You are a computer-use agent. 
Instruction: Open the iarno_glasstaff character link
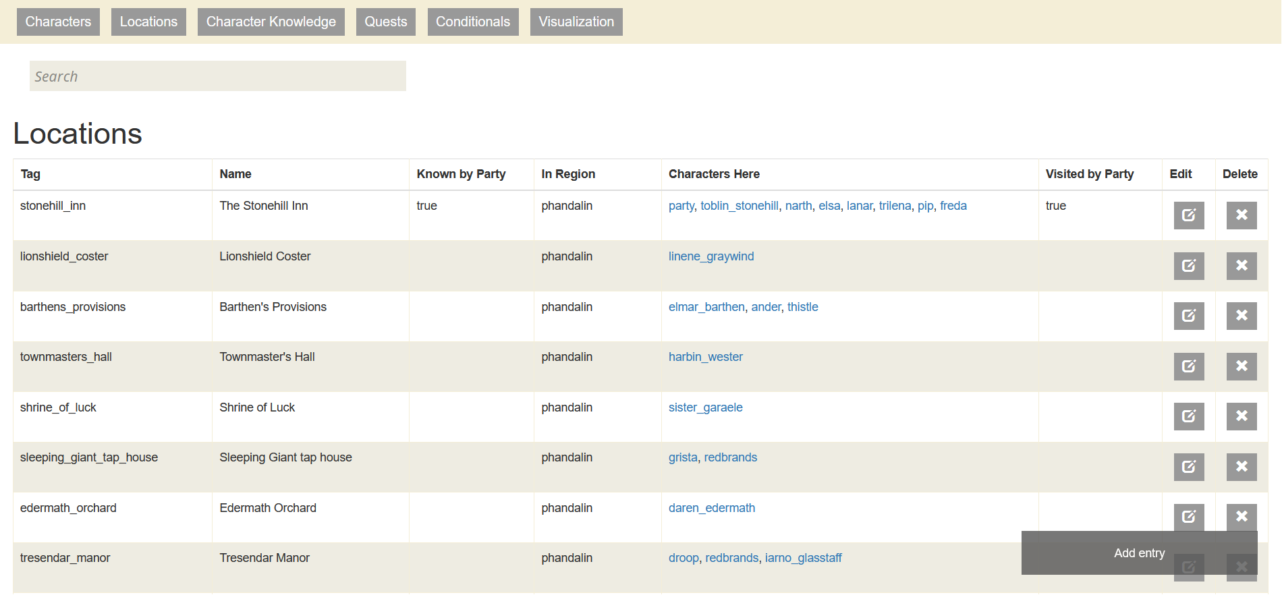(x=803, y=558)
